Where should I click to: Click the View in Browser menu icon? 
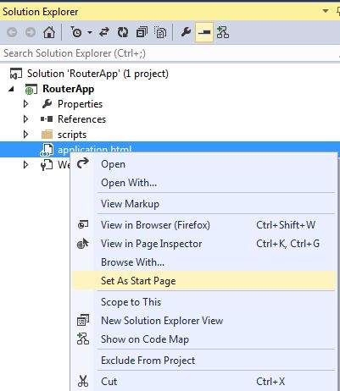point(83,225)
